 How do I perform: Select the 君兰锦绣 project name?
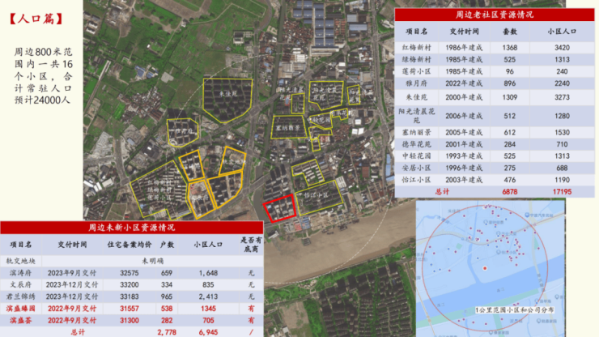coord(20,296)
